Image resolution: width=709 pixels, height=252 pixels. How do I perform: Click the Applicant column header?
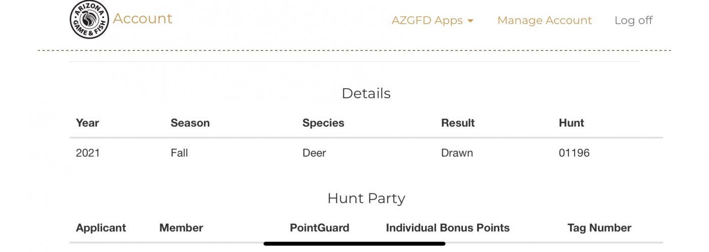click(x=101, y=228)
